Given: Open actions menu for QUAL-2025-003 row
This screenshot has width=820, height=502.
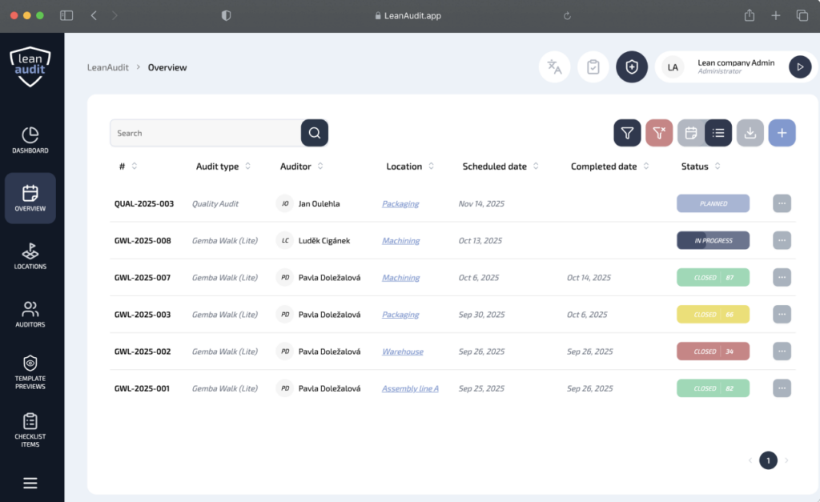Looking at the screenshot, I should point(782,203).
